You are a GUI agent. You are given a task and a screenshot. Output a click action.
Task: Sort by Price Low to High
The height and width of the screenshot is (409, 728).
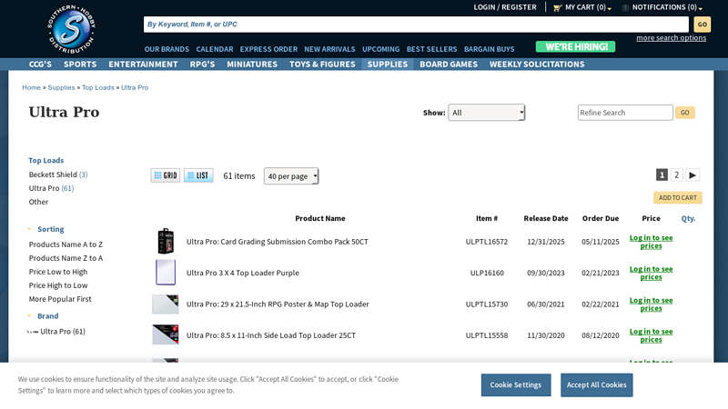point(58,272)
